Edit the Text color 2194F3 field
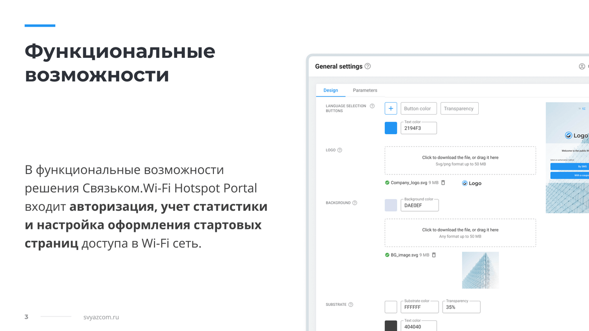589x331 pixels. tap(418, 128)
